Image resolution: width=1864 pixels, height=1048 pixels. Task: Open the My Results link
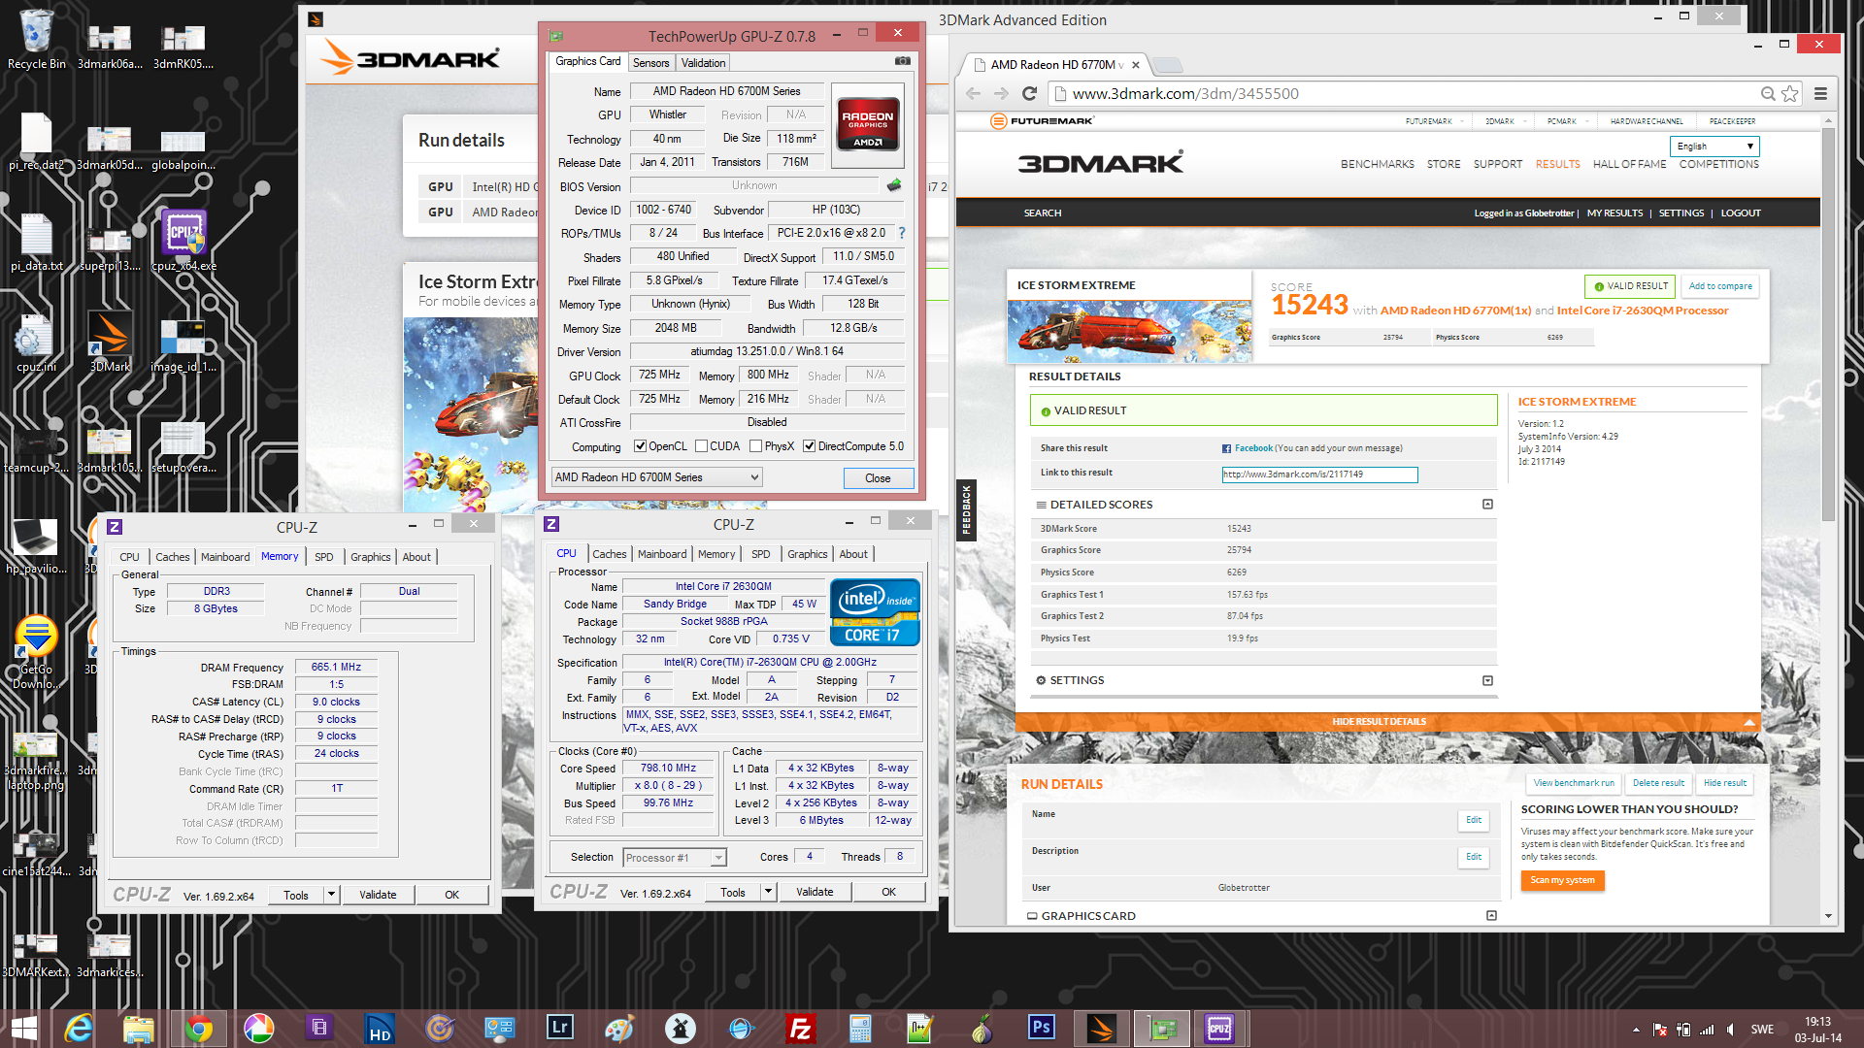tap(1614, 213)
